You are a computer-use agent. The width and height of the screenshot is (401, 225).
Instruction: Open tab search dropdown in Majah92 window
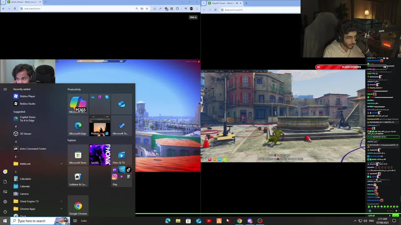pyautogui.click(x=204, y=3)
